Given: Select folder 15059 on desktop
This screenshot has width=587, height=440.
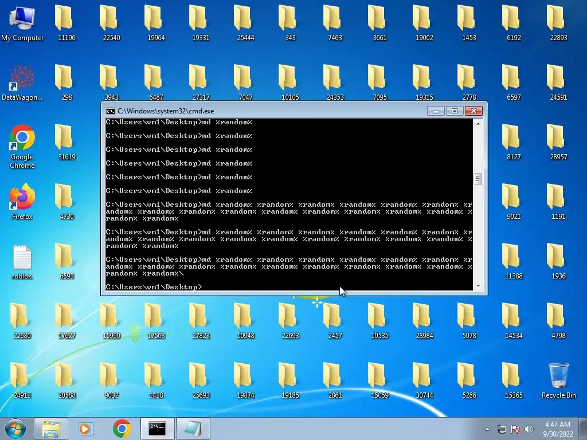Looking at the screenshot, I should coord(379,381).
